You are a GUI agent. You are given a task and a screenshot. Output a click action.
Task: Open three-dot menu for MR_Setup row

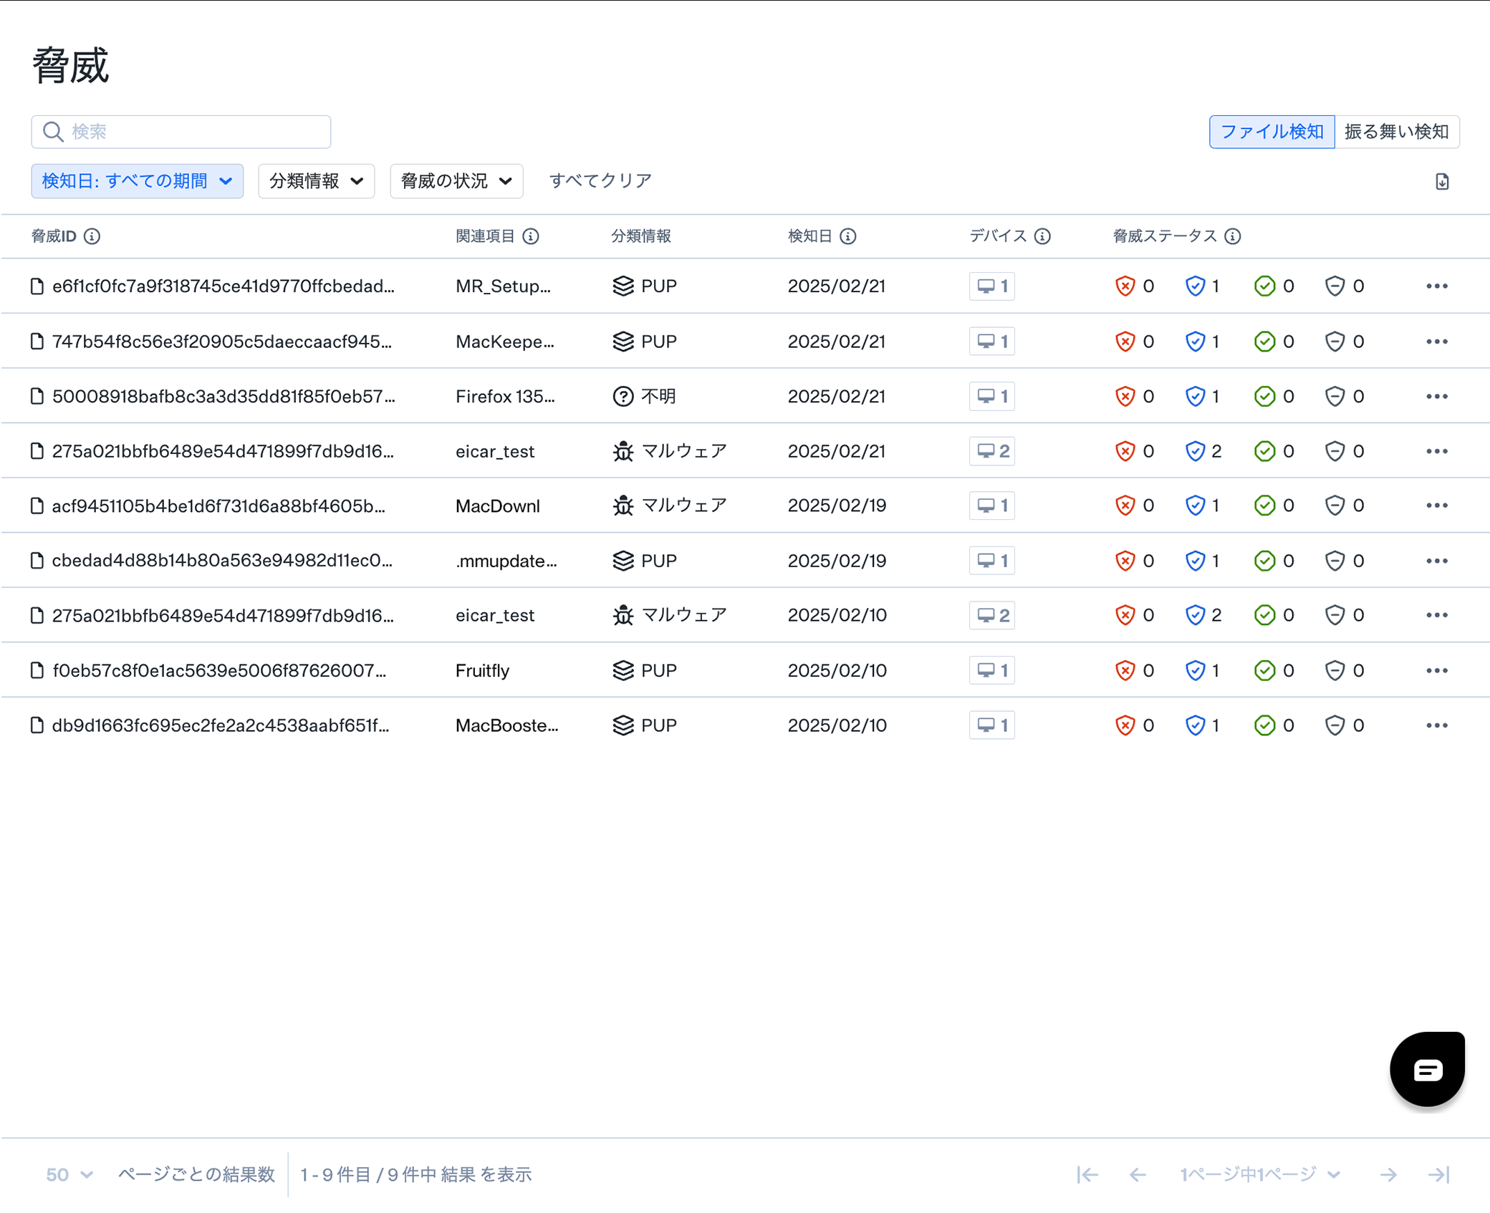click(1436, 286)
